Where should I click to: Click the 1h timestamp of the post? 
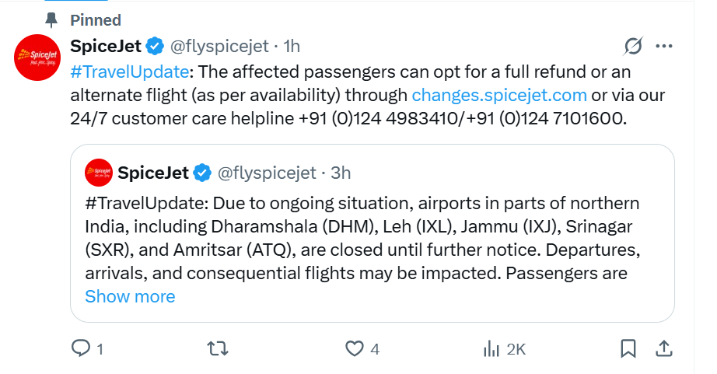point(292,47)
